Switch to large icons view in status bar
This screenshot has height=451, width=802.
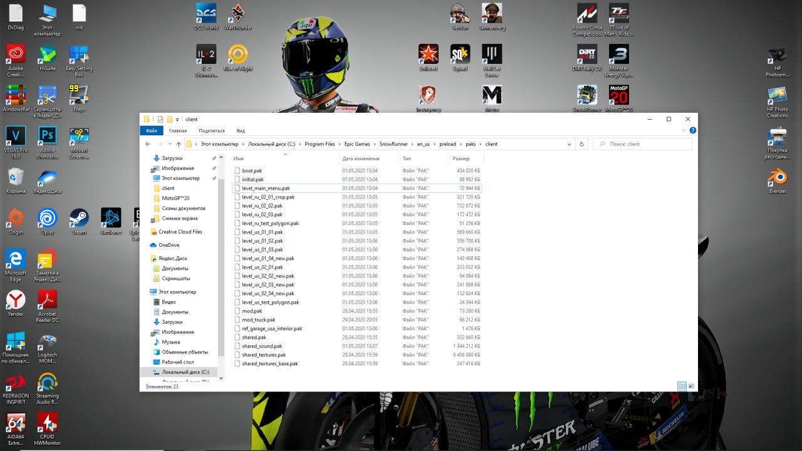pyautogui.click(x=691, y=386)
